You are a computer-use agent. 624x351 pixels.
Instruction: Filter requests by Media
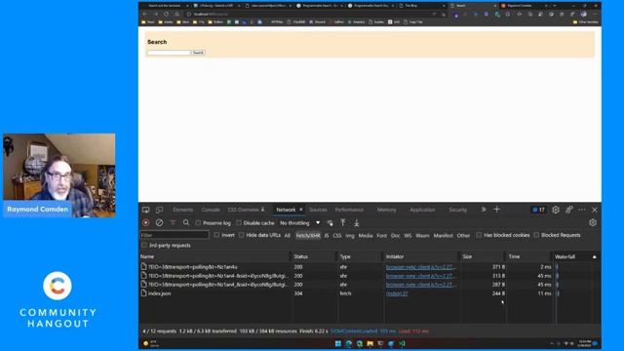pyautogui.click(x=366, y=236)
